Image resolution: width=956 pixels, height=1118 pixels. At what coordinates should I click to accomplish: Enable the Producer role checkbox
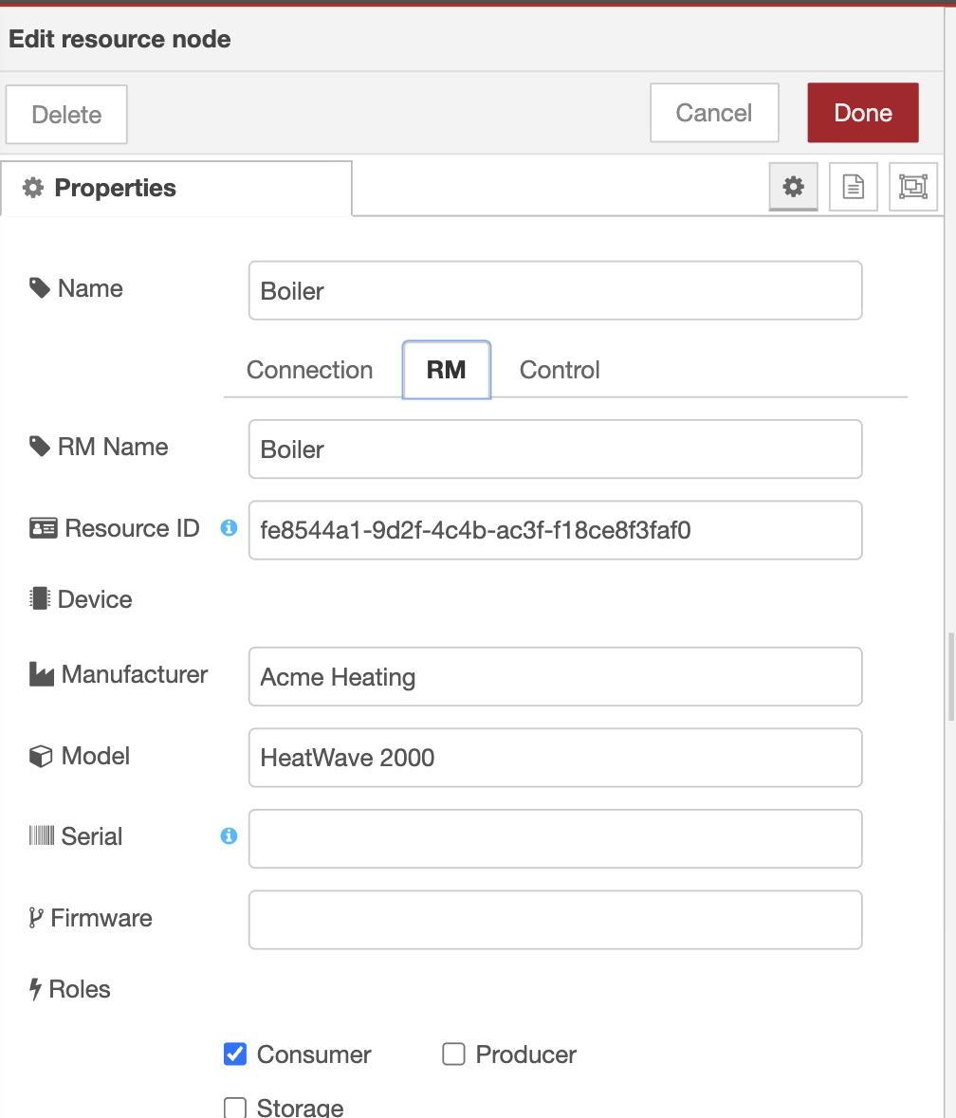tap(453, 1054)
